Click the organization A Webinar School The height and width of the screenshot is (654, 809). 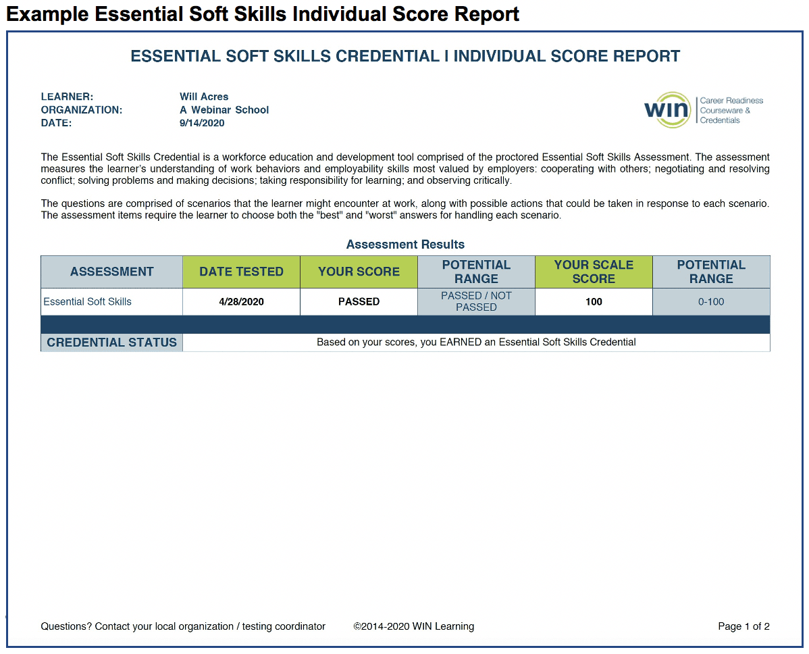224,110
